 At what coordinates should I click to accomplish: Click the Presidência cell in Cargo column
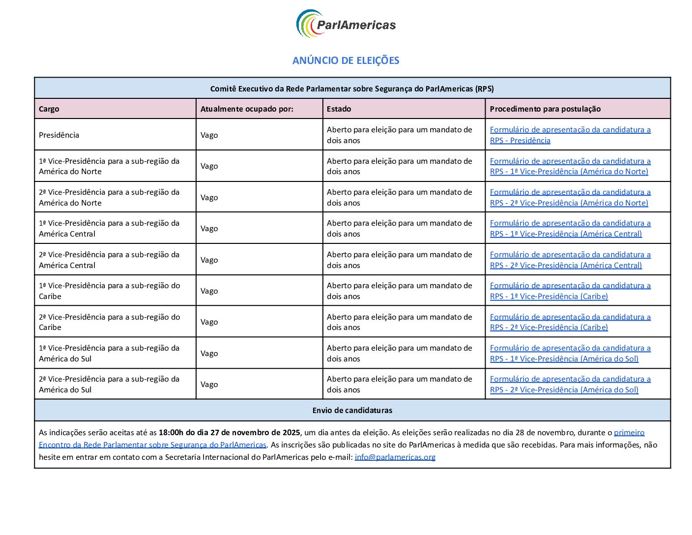[x=59, y=135]
